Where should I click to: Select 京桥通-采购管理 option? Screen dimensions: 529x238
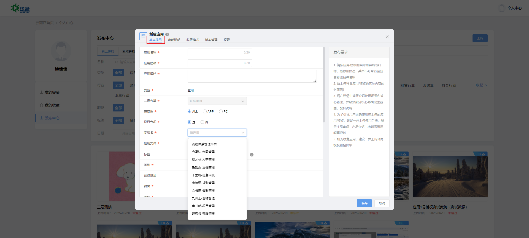tap(217, 183)
